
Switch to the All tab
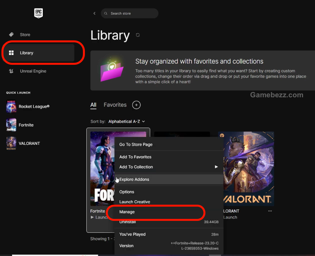coord(93,105)
